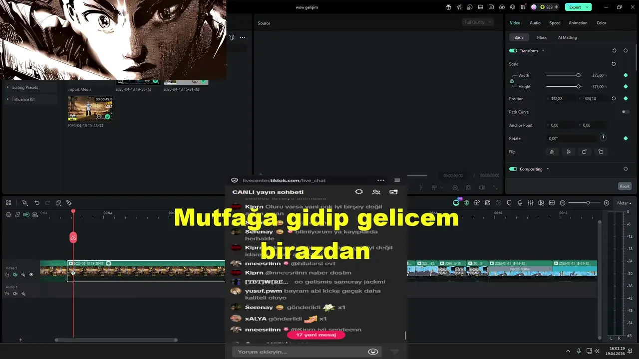Click the scissors split button on playhead
Screen dimensions: 639x359
click(73, 237)
